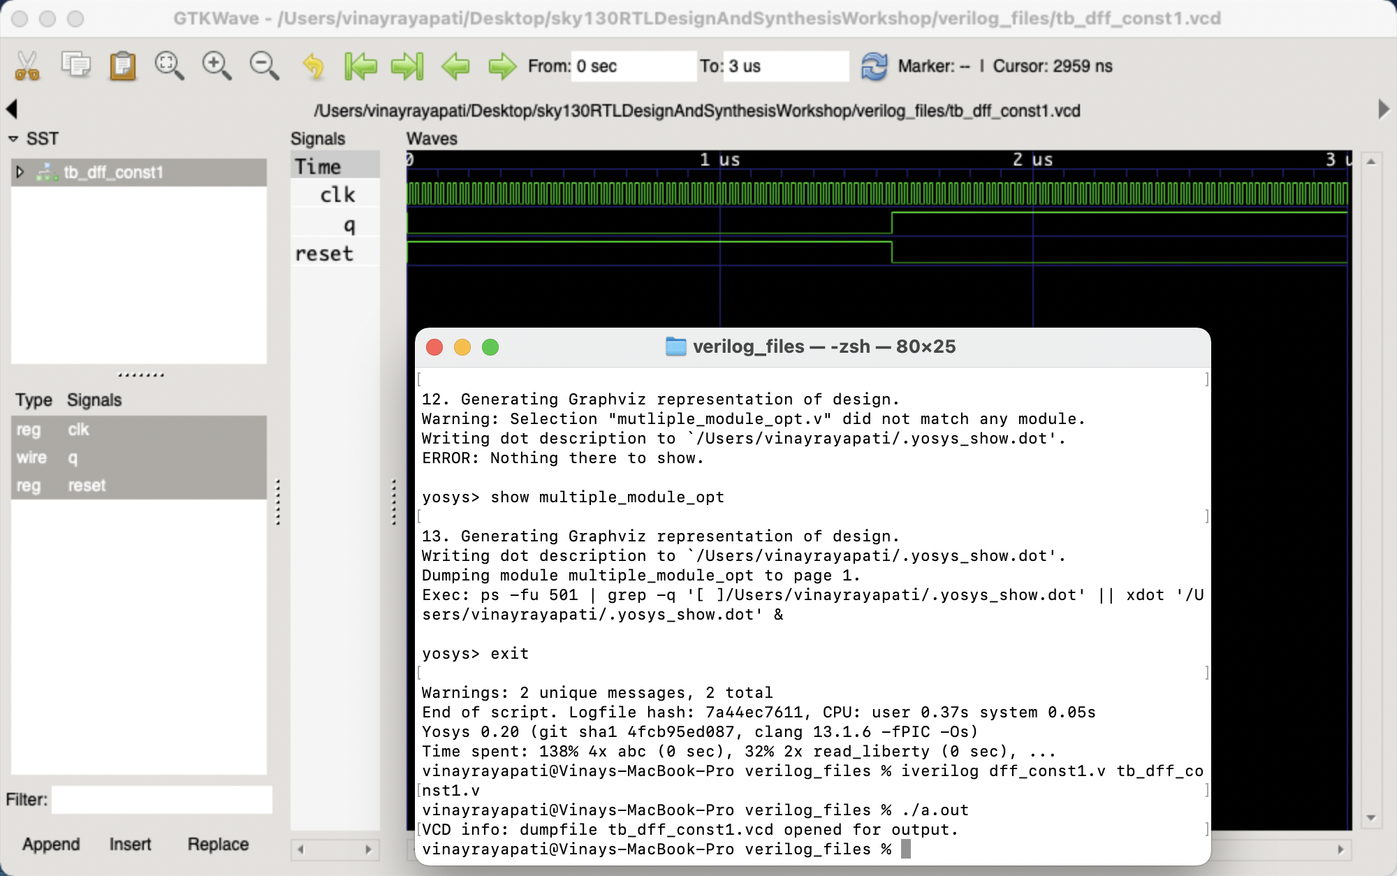
Task: Click the Insert button
Action: pyautogui.click(x=131, y=844)
